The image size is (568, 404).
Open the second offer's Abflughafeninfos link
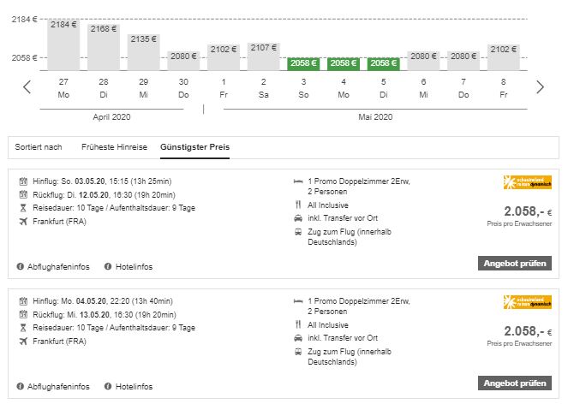click(x=57, y=387)
